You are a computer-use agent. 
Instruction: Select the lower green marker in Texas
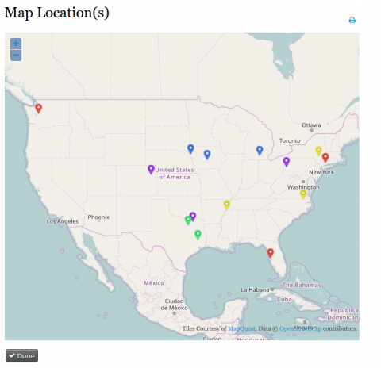point(198,235)
